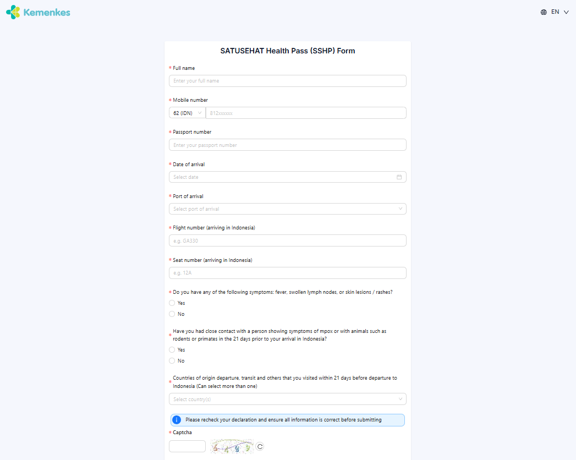Select No for symptoms question
Image resolution: width=576 pixels, height=460 pixels.
click(172, 314)
